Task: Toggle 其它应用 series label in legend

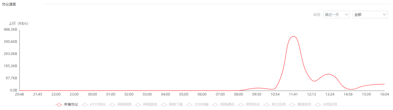Action: [x=279, y=104]
